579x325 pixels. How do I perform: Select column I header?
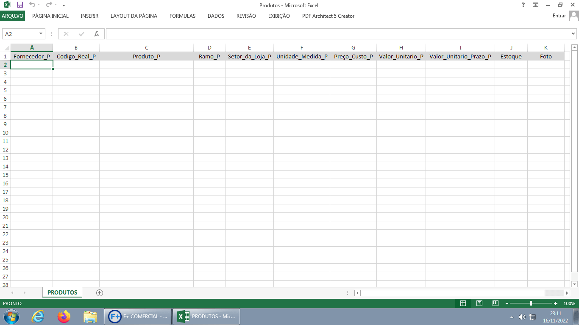tap(460, 47)
